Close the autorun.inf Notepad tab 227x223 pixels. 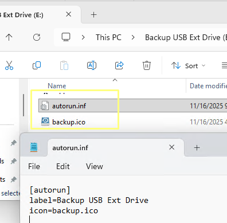tap(171, 147)
